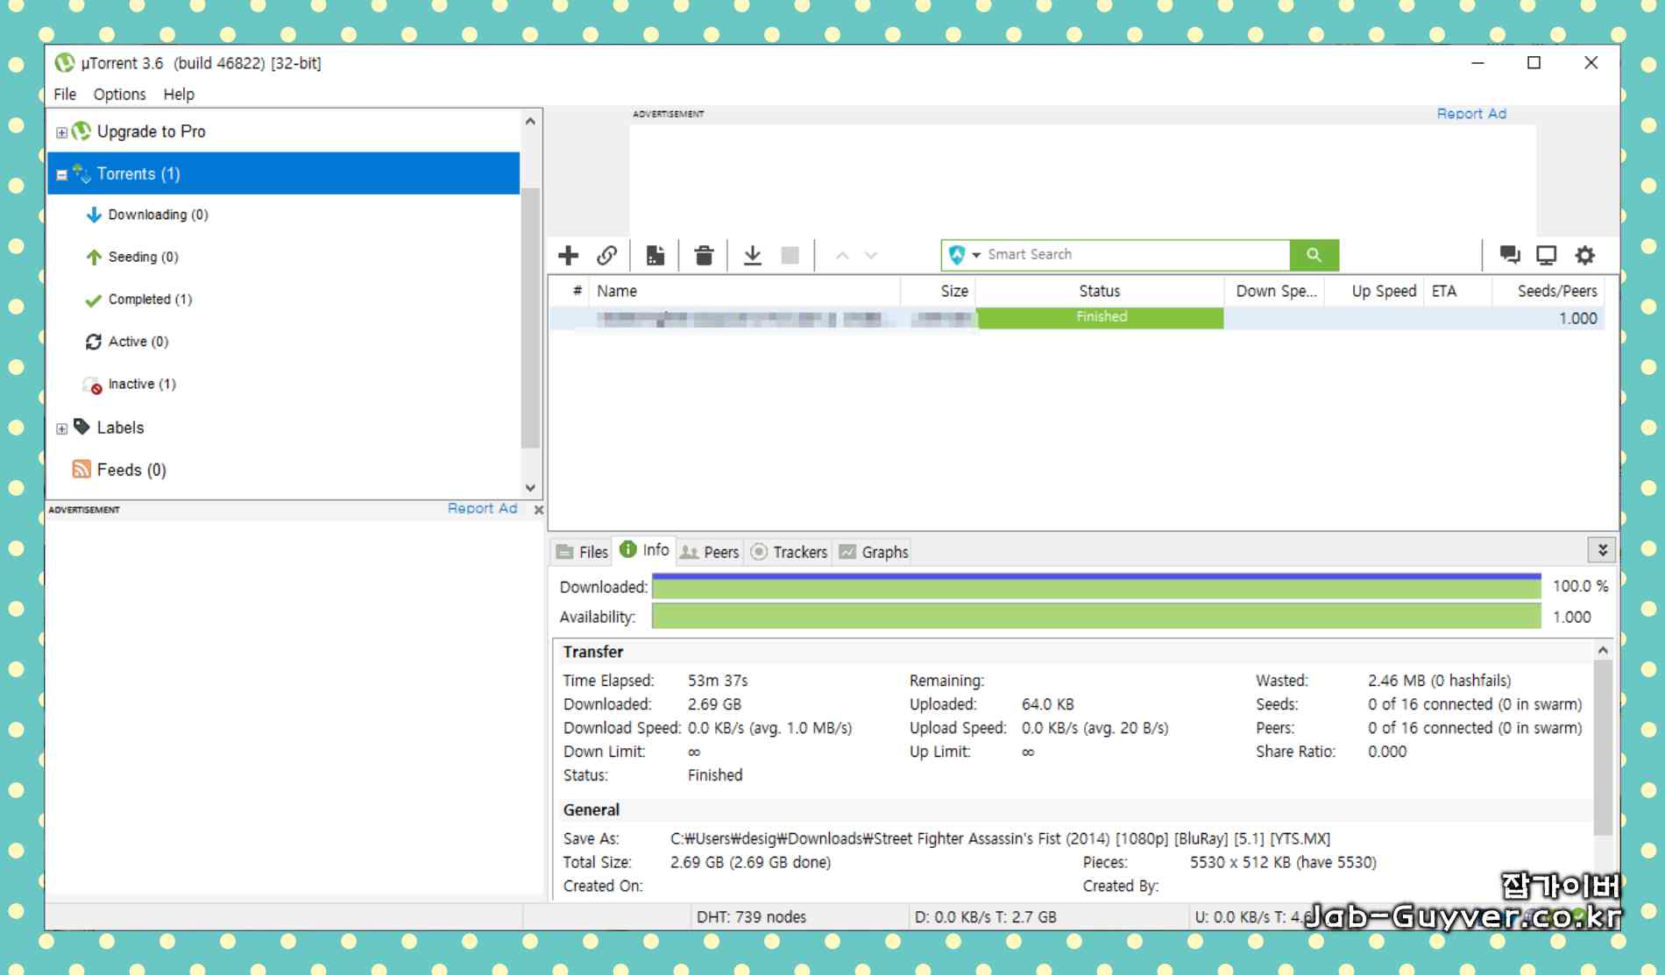Click the Transfer section header

[593, 652]
